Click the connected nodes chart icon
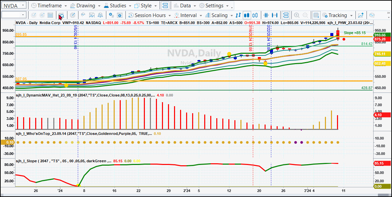The width and height of the screenshot is (392, 197). [x=100, y=15]
